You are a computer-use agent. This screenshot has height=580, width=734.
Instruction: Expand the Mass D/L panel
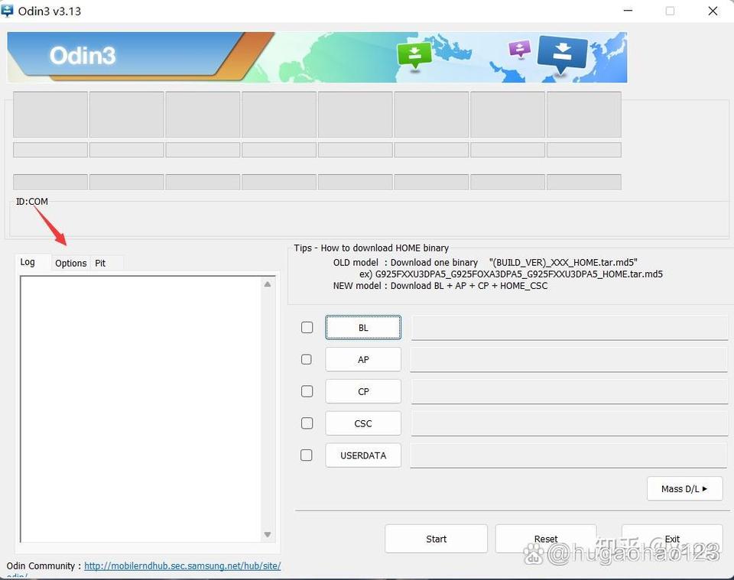[x=684, y=488]
